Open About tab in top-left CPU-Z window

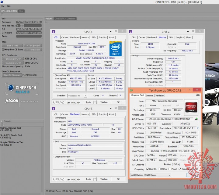[111, 37]
